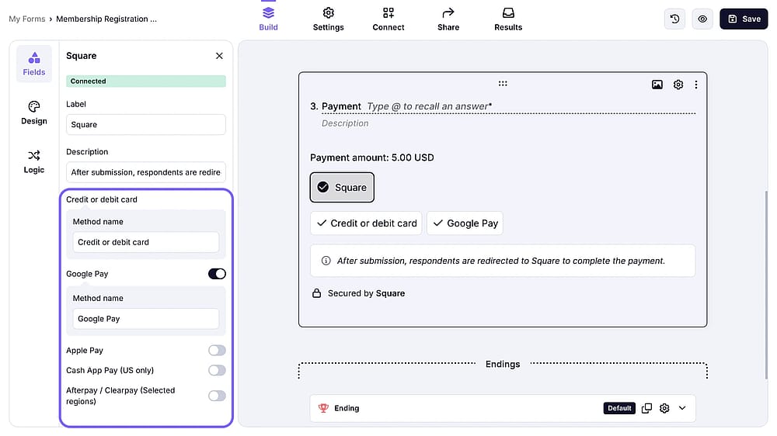Open the Settings tab
The height and width of the screenshot is (436, 777).
tap(328, 19)
